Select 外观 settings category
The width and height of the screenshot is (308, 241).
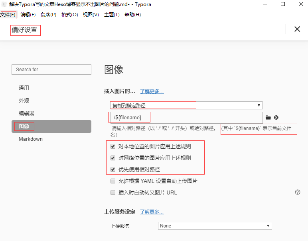[x=51, y=101]
